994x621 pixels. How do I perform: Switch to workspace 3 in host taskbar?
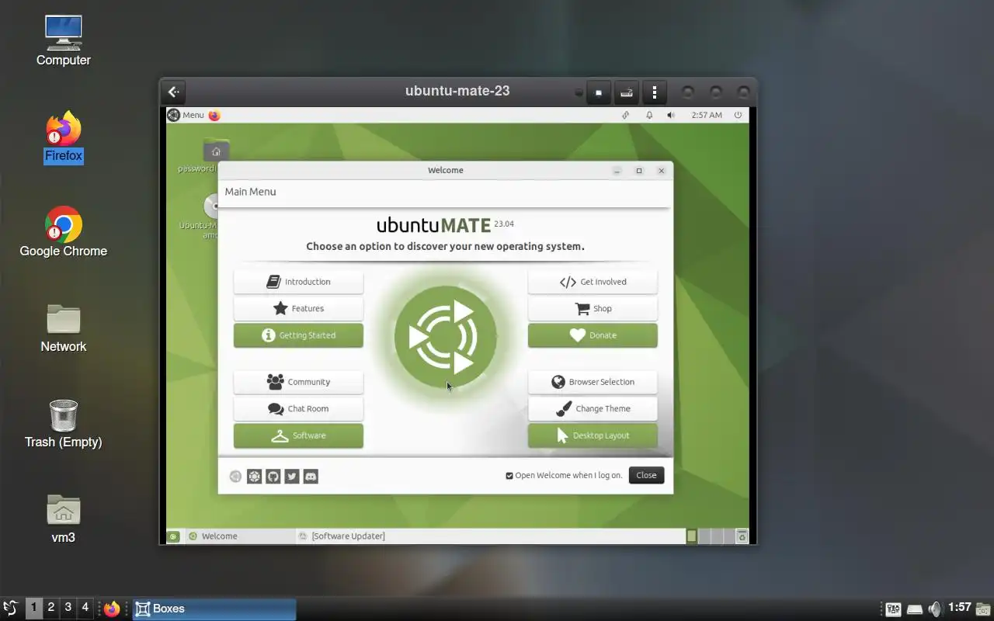tap(68, 608)
